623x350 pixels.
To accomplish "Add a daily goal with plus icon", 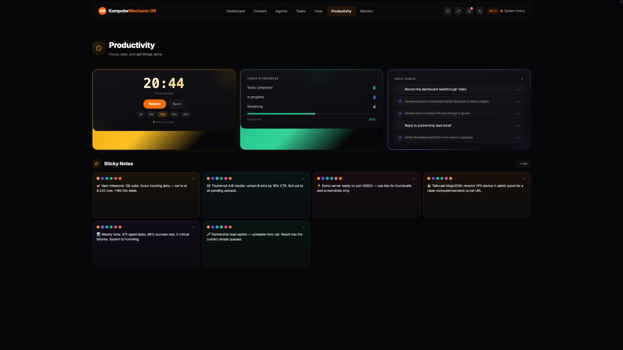I will pyautogui.click(x=522, y=79).
